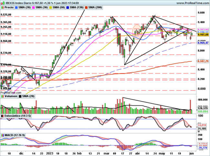Click the 7.968,00 level label
The width and height of the screenshot is (210, 156).
6,88
